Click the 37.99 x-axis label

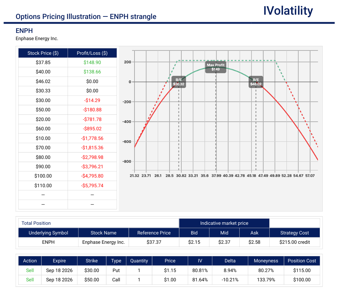216,176
